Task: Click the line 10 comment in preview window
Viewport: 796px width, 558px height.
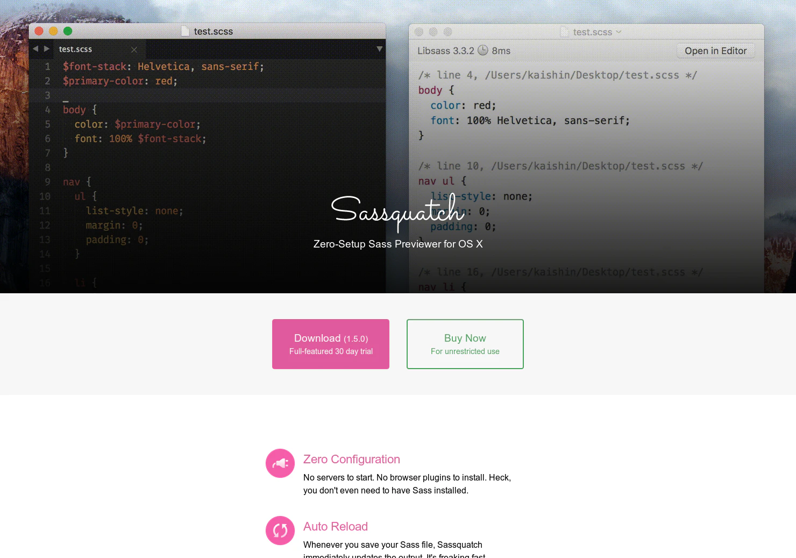Action: [x=560, y=166]
